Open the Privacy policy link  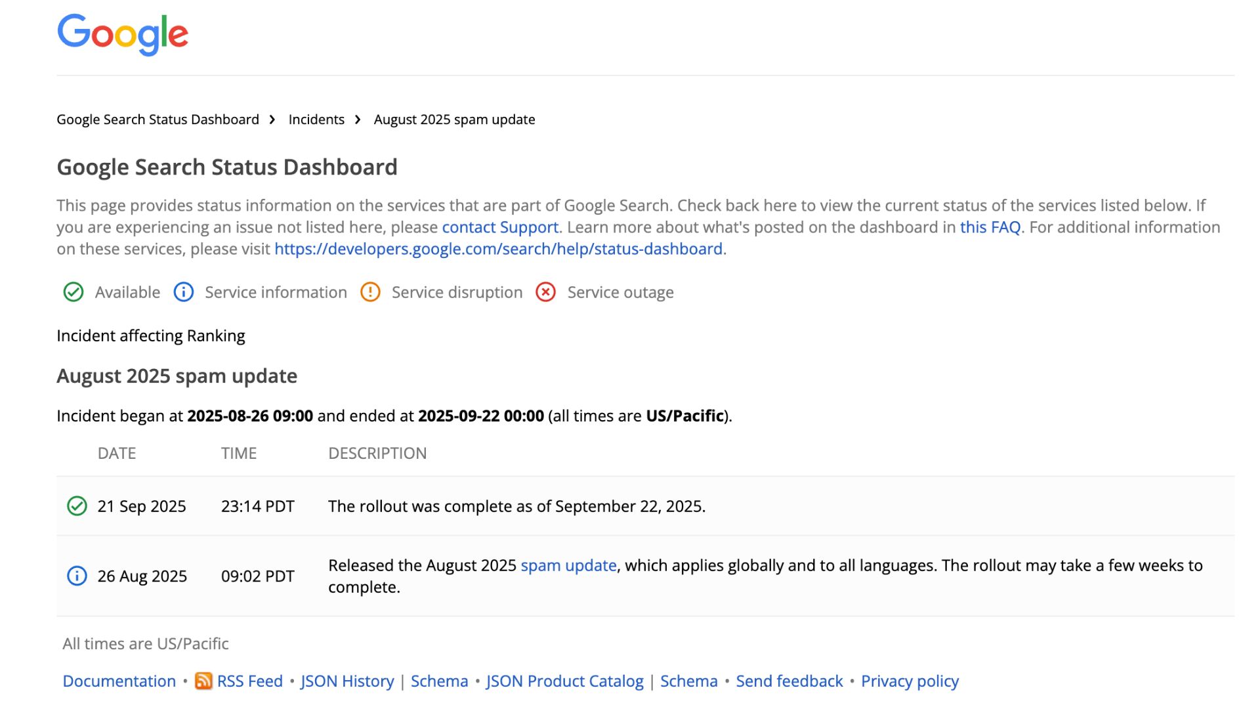pos(910,681)
